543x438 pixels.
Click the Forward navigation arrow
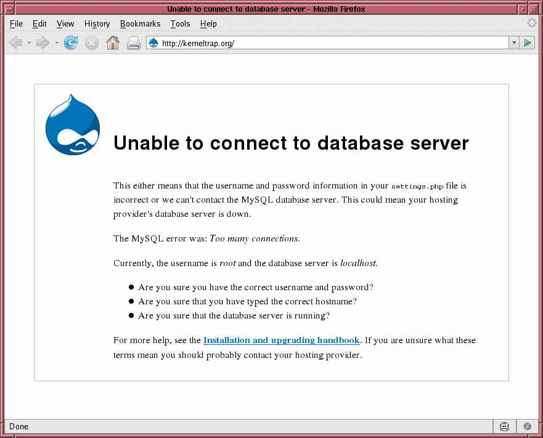[43, 43]
